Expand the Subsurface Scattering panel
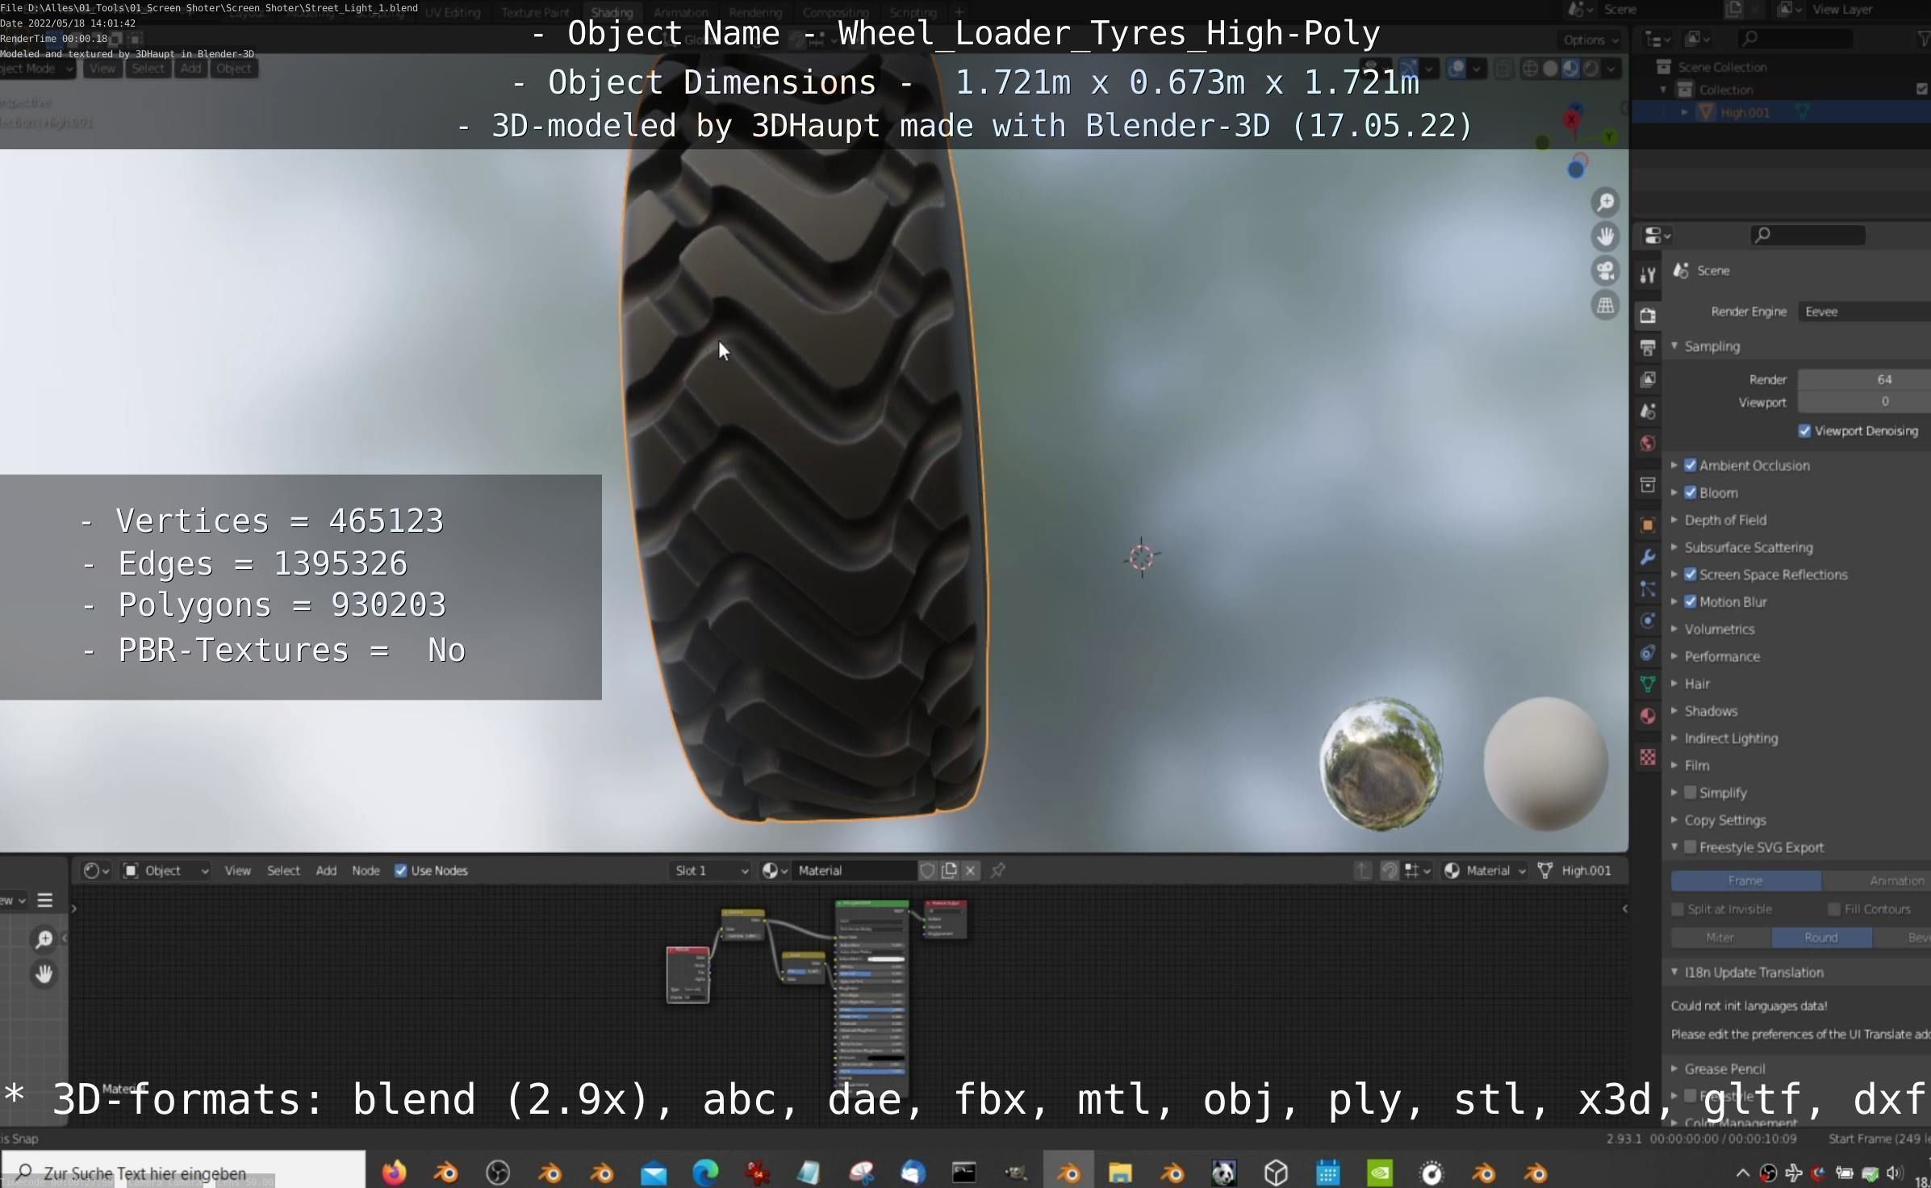The width and height of the screenshot is (1931, 1188). tap(1674, 547)
